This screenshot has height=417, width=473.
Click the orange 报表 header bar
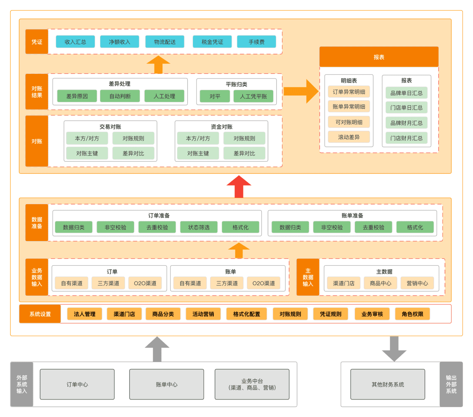pyautogui.click(x=379, y=57)
